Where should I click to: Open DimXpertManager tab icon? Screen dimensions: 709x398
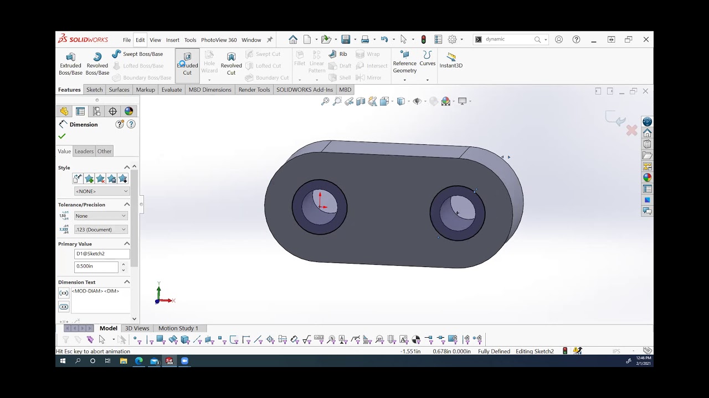pos(112,111)
